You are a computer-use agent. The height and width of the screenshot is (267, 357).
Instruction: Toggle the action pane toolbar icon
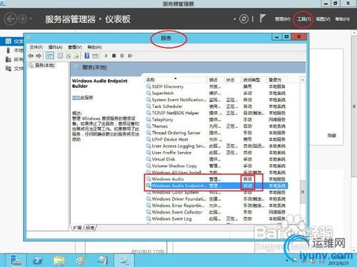click(95, 56)
